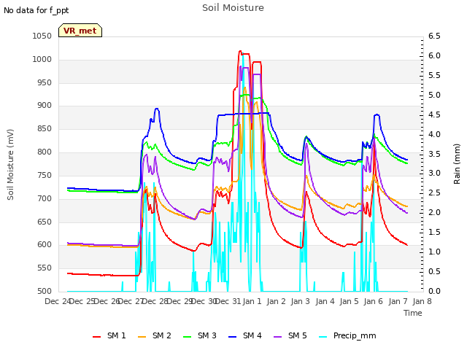Click the 0.0 rain axis value

434,291
